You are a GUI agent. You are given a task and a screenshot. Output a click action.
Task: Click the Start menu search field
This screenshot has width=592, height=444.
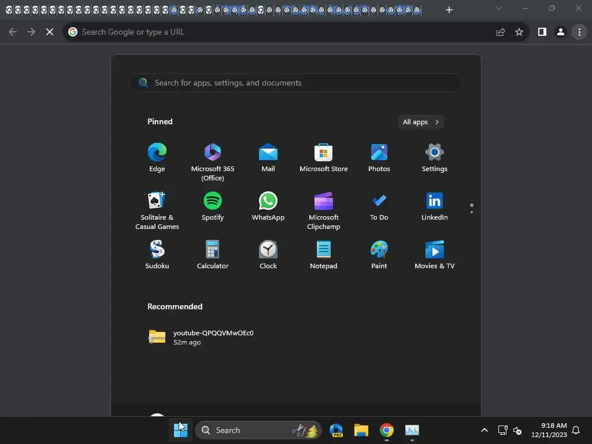(x=296, y=83)
